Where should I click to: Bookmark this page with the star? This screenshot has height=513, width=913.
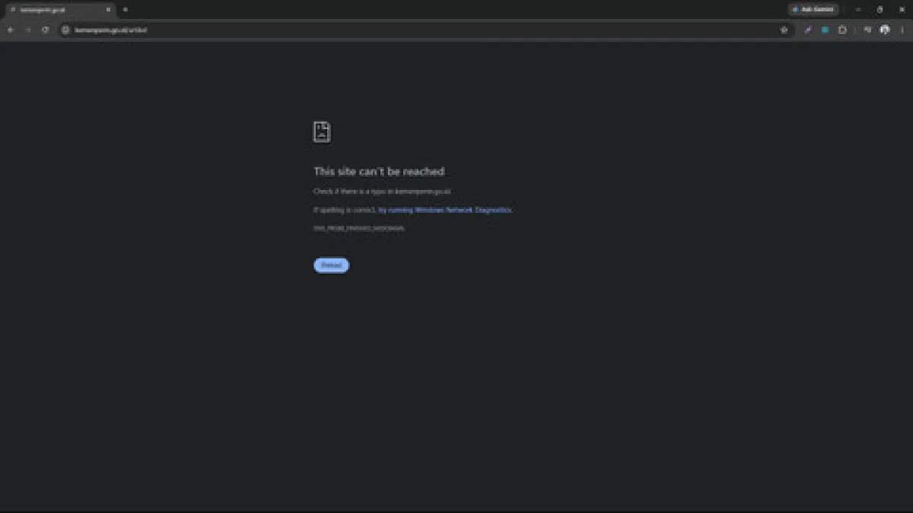coord(784,30)
